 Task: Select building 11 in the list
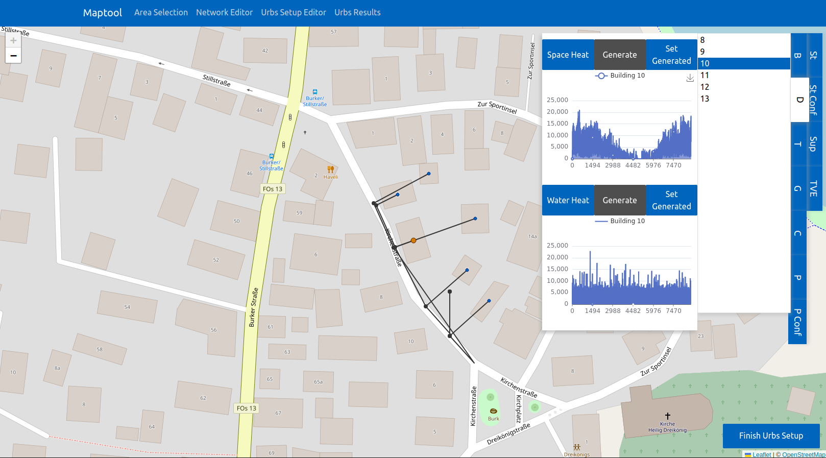coord(744,75)
